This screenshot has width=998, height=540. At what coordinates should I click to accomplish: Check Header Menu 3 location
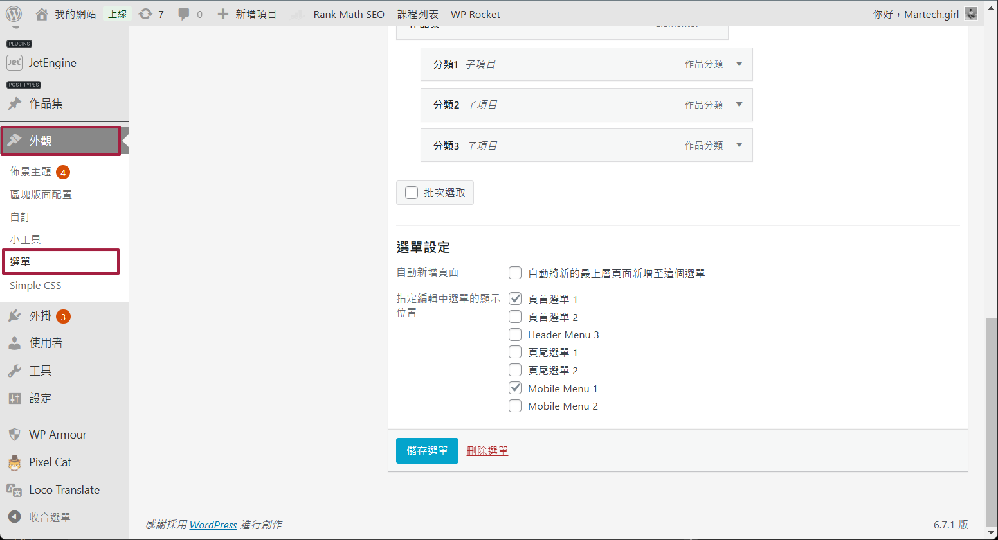(x=515, y=335)
